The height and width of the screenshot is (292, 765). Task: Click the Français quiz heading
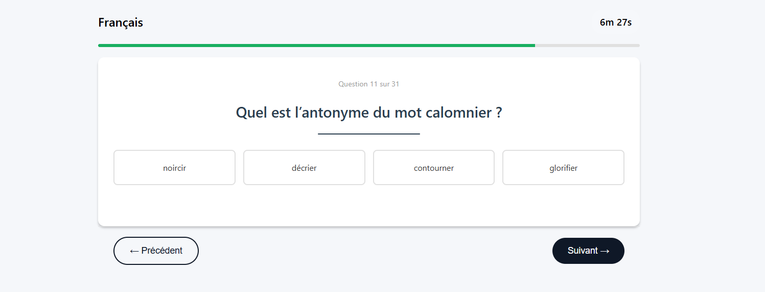[x=121, y=23]
